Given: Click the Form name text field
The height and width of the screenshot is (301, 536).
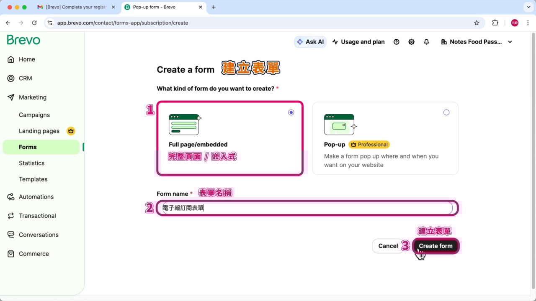Looking at the screenshot, I should pos(307,208).
